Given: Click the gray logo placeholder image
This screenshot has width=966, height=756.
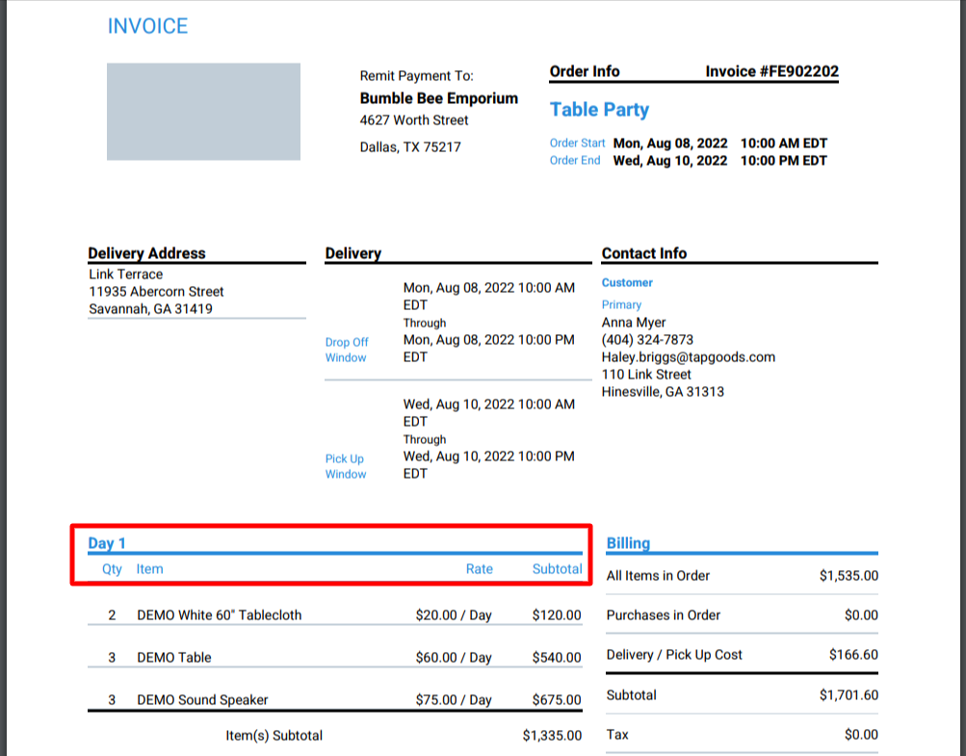Looking at the screenshot, I should coord(203,112).
